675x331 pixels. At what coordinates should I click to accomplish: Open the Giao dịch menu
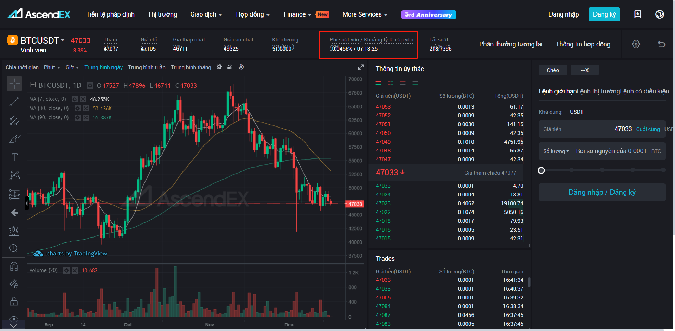(x=206, y=14)
